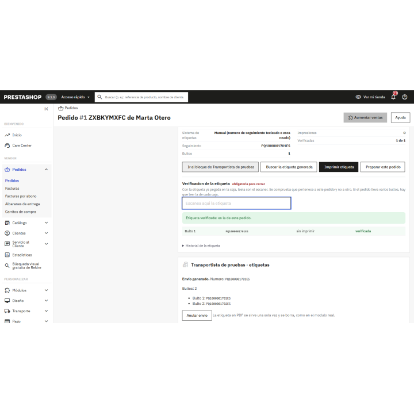Click the Pago card icon

point(7,321)
